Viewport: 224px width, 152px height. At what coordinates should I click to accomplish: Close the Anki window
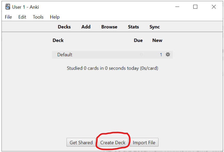pos(214,7)
